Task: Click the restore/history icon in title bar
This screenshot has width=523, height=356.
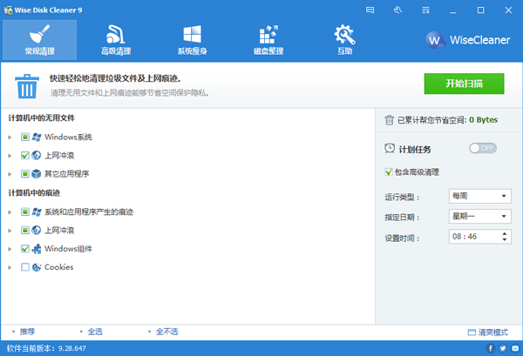Action: click(397, 10)
